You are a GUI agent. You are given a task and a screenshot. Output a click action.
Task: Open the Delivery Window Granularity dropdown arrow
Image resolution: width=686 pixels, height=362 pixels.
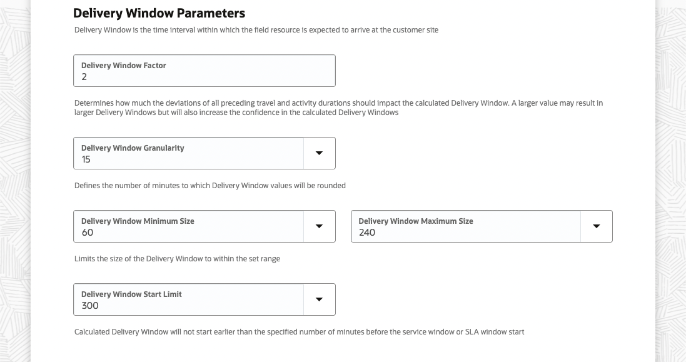(x=319, y=153)
